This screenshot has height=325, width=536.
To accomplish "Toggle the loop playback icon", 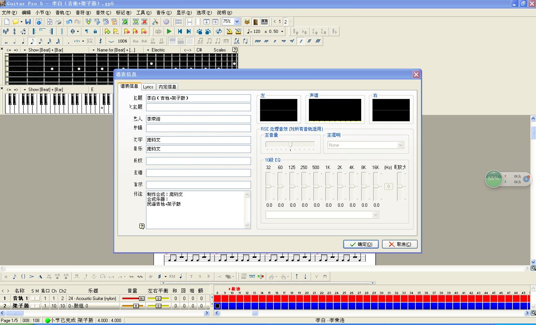I will (219, 31).
